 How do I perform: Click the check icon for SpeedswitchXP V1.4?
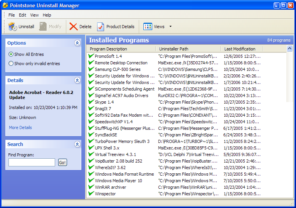(91, 121)
